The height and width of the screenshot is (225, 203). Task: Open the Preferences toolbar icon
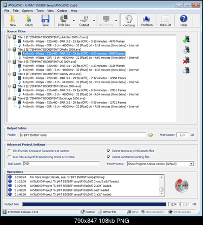[147, 19]
